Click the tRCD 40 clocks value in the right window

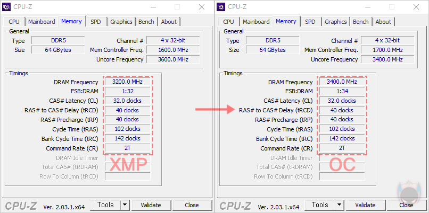[342, 110]
